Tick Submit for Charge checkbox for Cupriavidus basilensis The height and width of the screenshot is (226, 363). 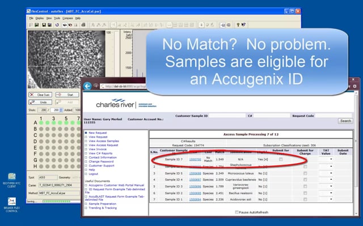pos(305,180)
